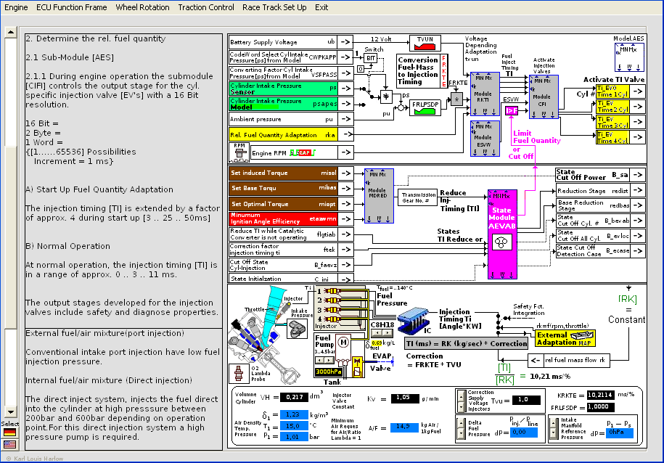664x463 pixels.
Task: Click arrow button for Set induced Torque
Action: click(345, 173)
